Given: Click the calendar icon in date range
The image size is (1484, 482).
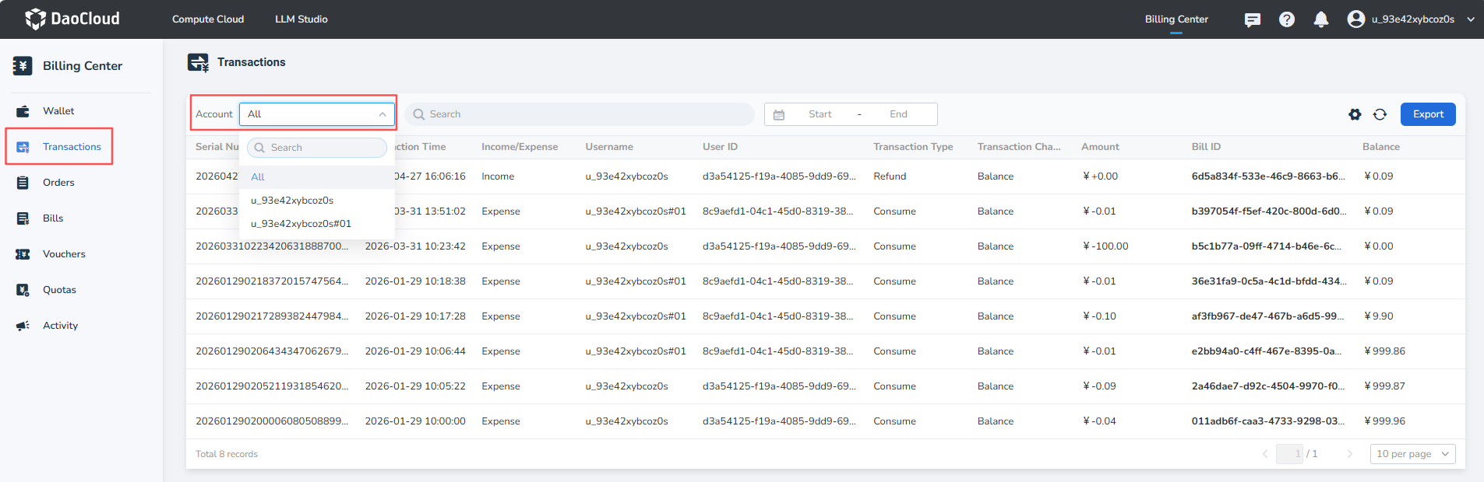Looking at the screenshot, I should [x=779, y=114].
